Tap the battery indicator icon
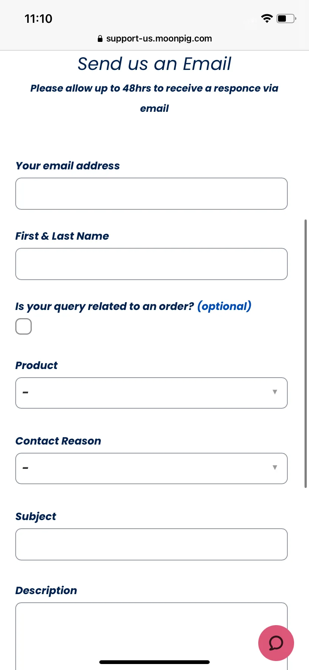This screenshot has height=670, width=309. (286, 18)
